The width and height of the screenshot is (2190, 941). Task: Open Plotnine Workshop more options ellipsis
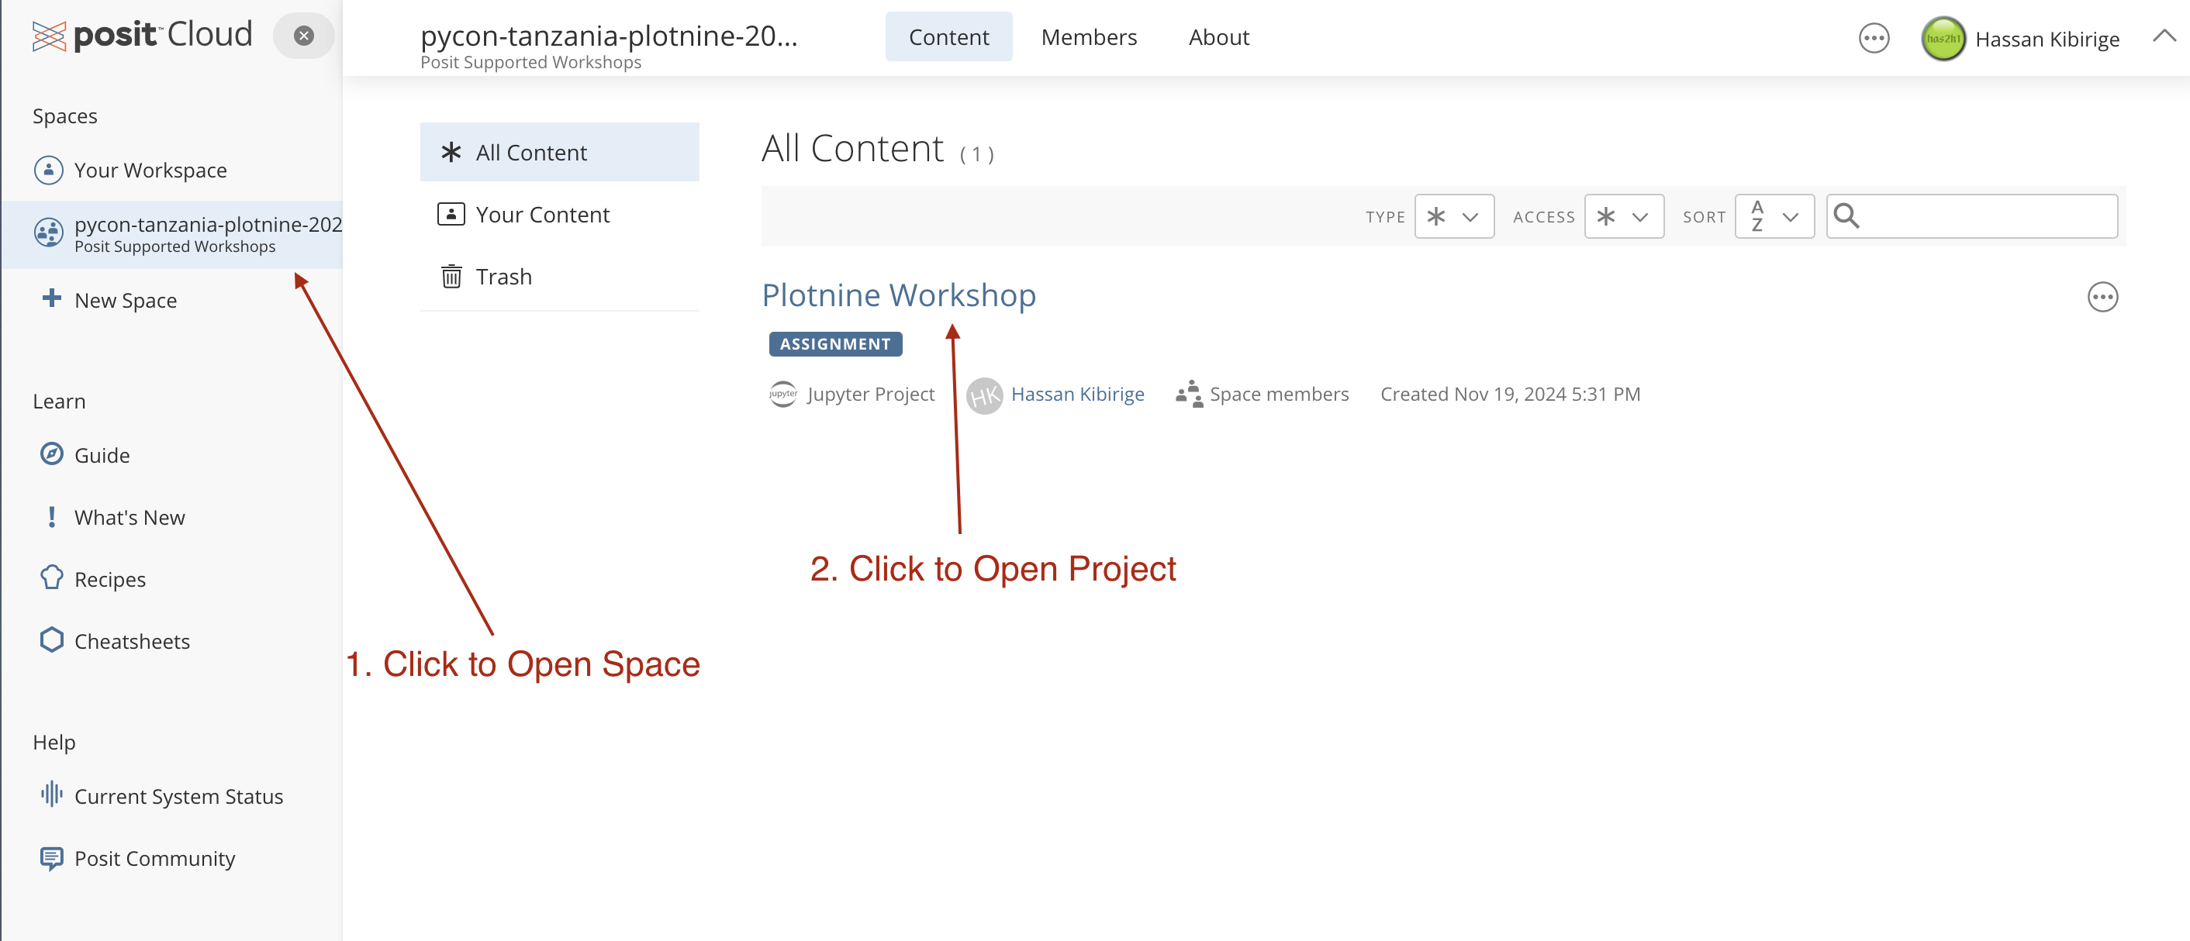(2102, 297)
